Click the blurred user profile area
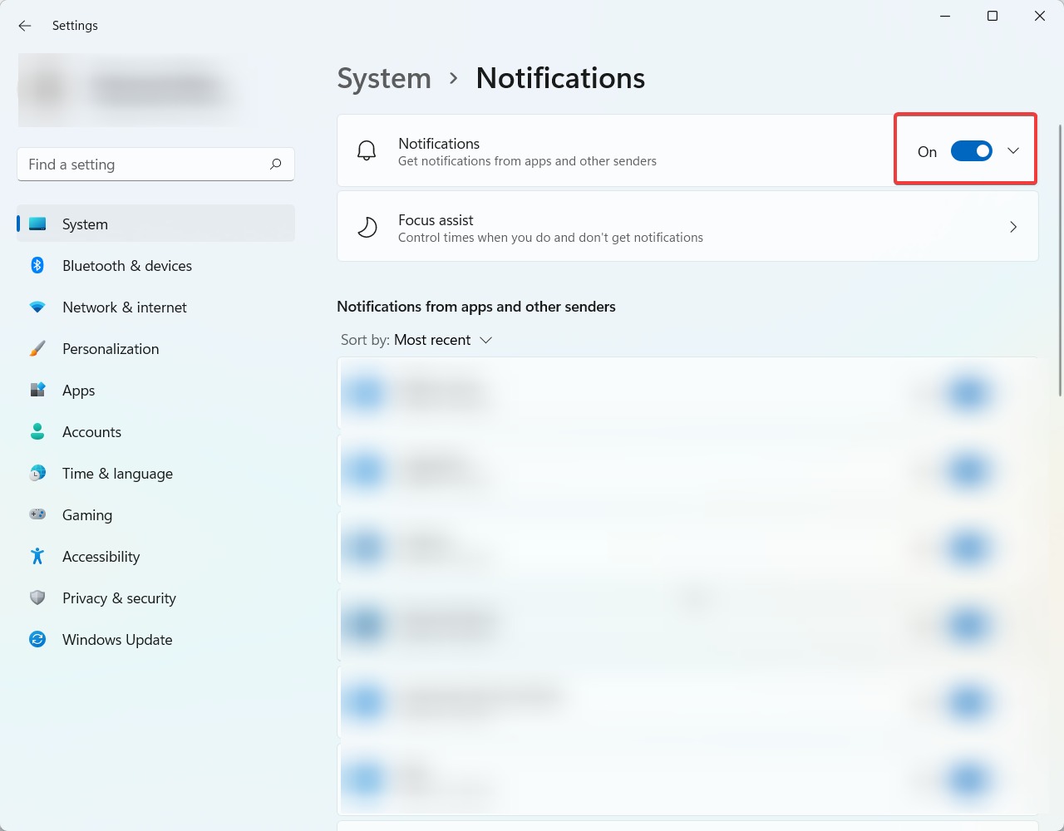Image resolution: width=1064 pixels, height=831 pixels. pyautogui.click(x=133, y=90)
